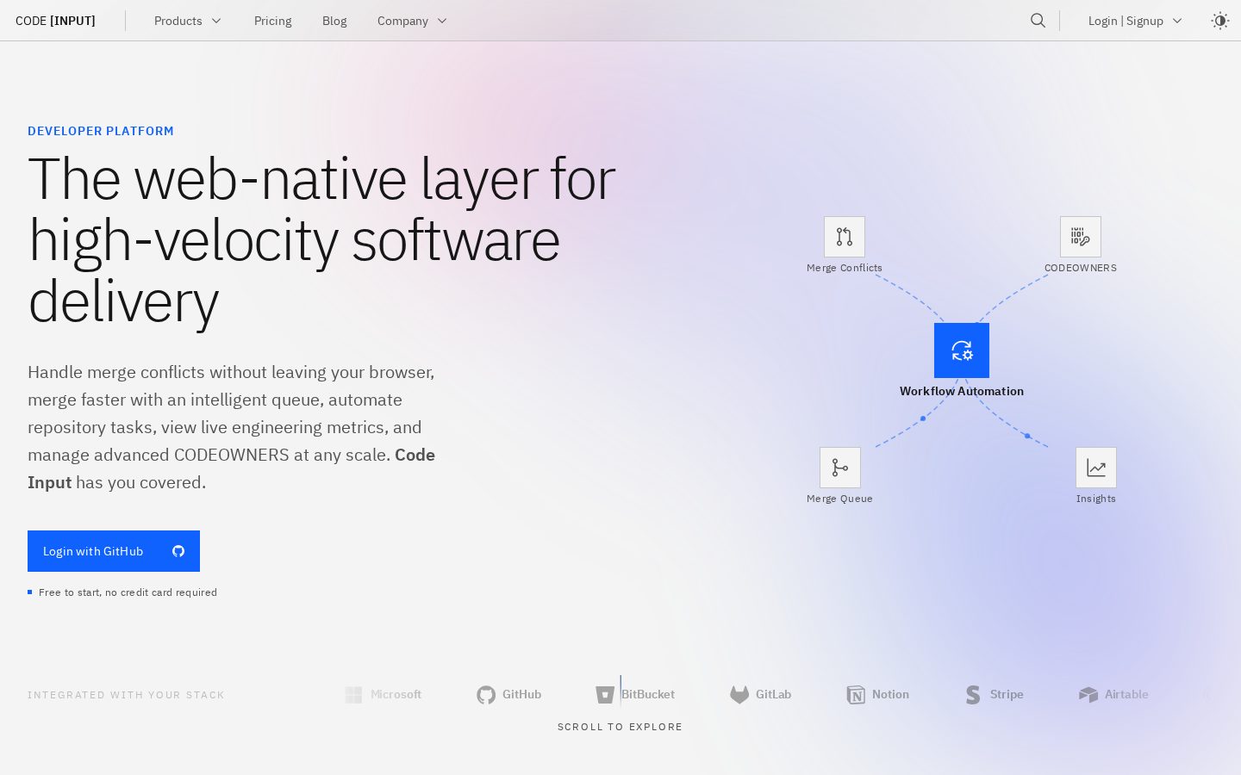Click the Stripe S logo icon

[x=973, y=695]
